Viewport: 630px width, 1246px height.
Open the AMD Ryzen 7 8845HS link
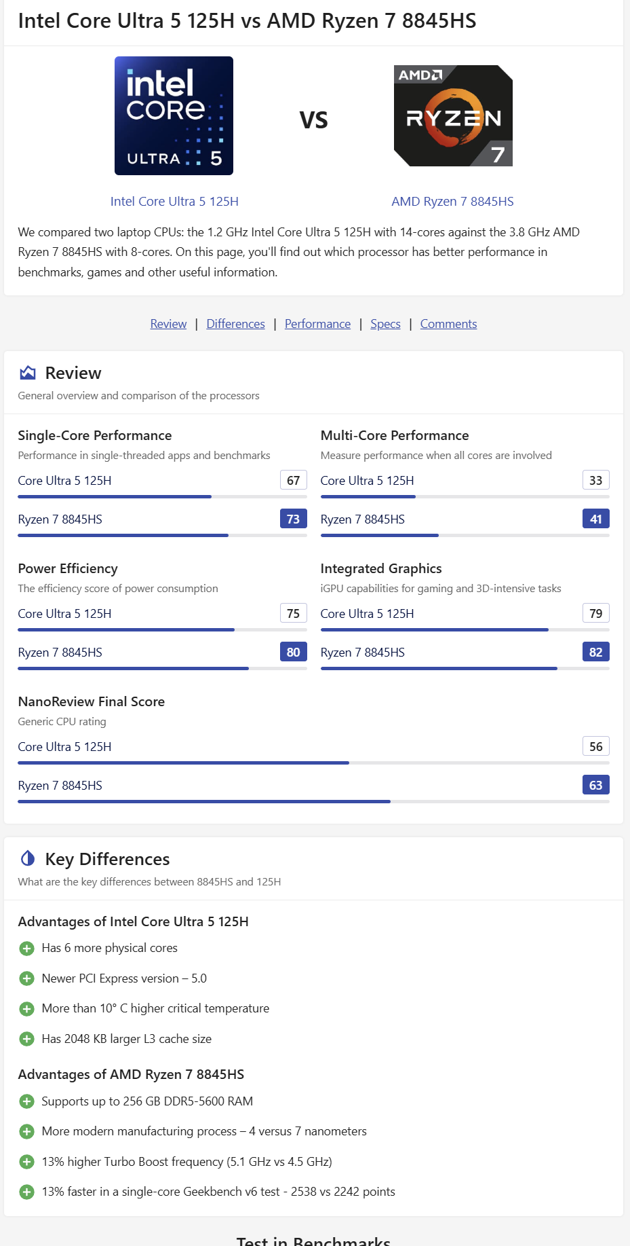452,202
